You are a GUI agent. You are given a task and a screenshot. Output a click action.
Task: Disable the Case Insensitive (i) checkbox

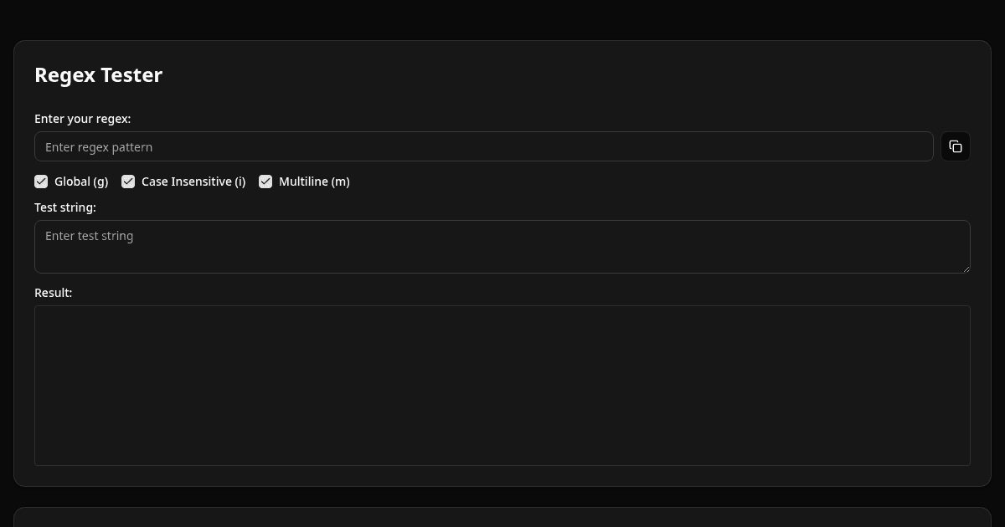tap(128, 182)
